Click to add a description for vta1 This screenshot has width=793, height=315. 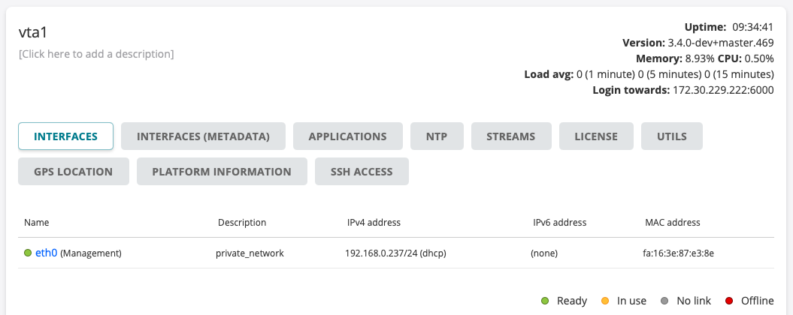[x=96, y=54]
